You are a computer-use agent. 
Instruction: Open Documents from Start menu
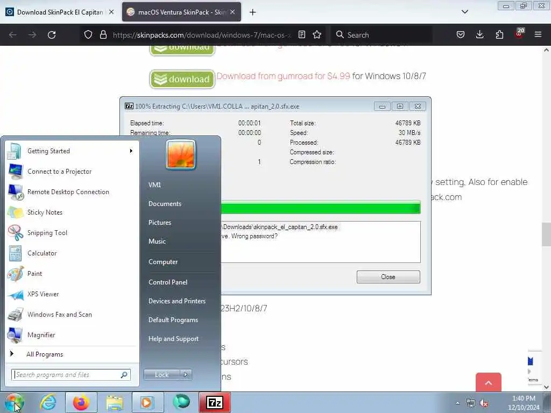point(165,204)
